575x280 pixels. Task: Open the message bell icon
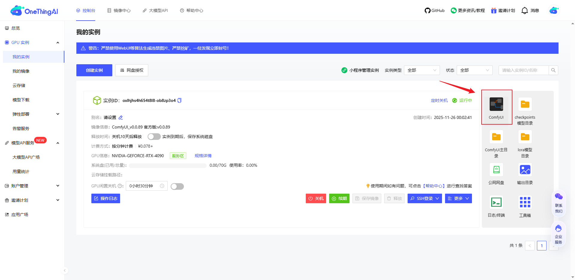pos(525,10)
